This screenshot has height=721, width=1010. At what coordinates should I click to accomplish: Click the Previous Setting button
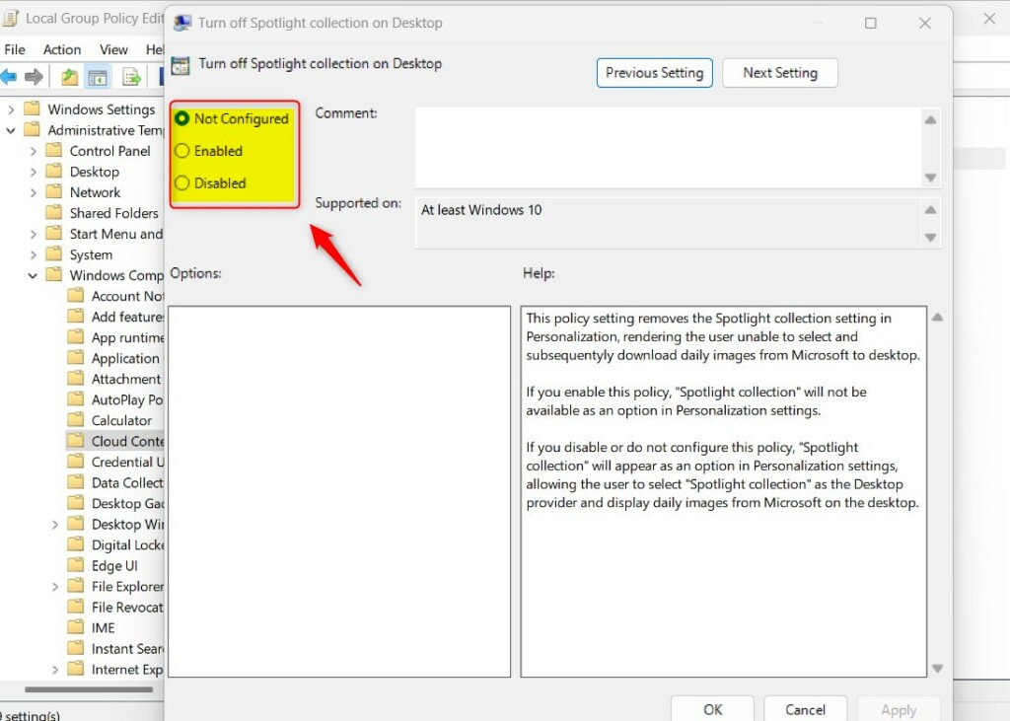[655, 73]
